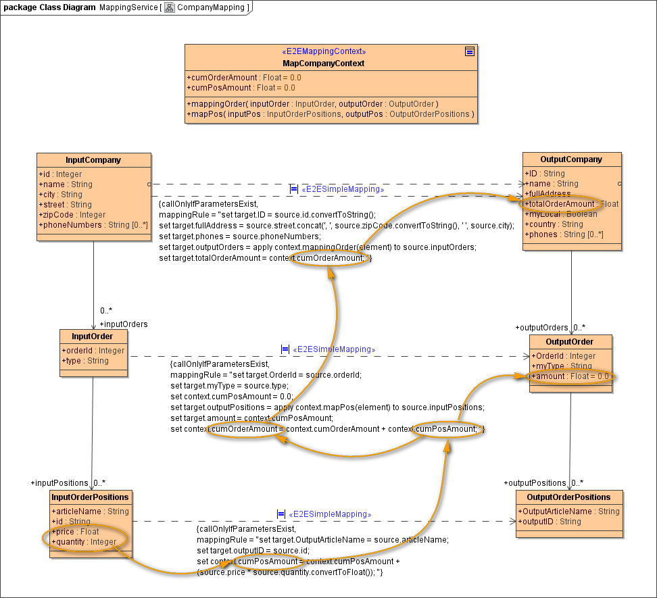Select the 0..* multiplicity label near inputOrders
The width and height of the screenshot is (657, 598).
[107, 311]
